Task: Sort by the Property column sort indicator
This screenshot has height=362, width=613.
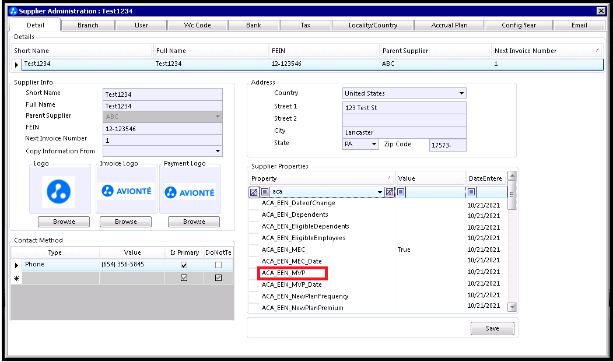Action: coord(389,178)
